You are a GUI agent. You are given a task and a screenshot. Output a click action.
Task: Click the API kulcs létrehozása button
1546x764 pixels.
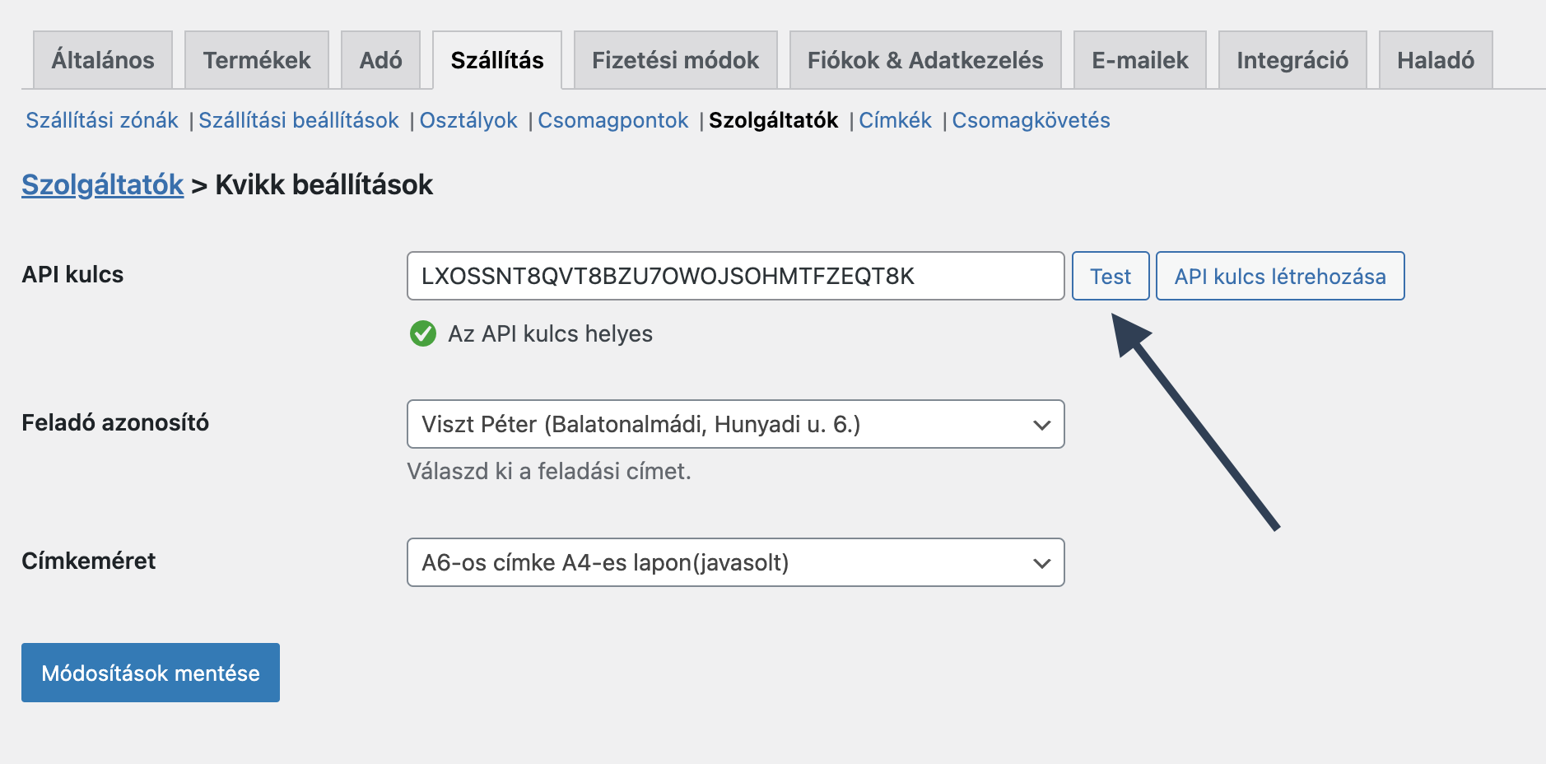pos(1279,276)
